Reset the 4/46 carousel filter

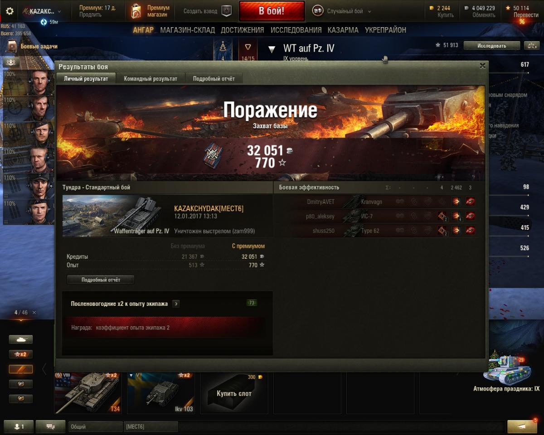coord(34,313)
